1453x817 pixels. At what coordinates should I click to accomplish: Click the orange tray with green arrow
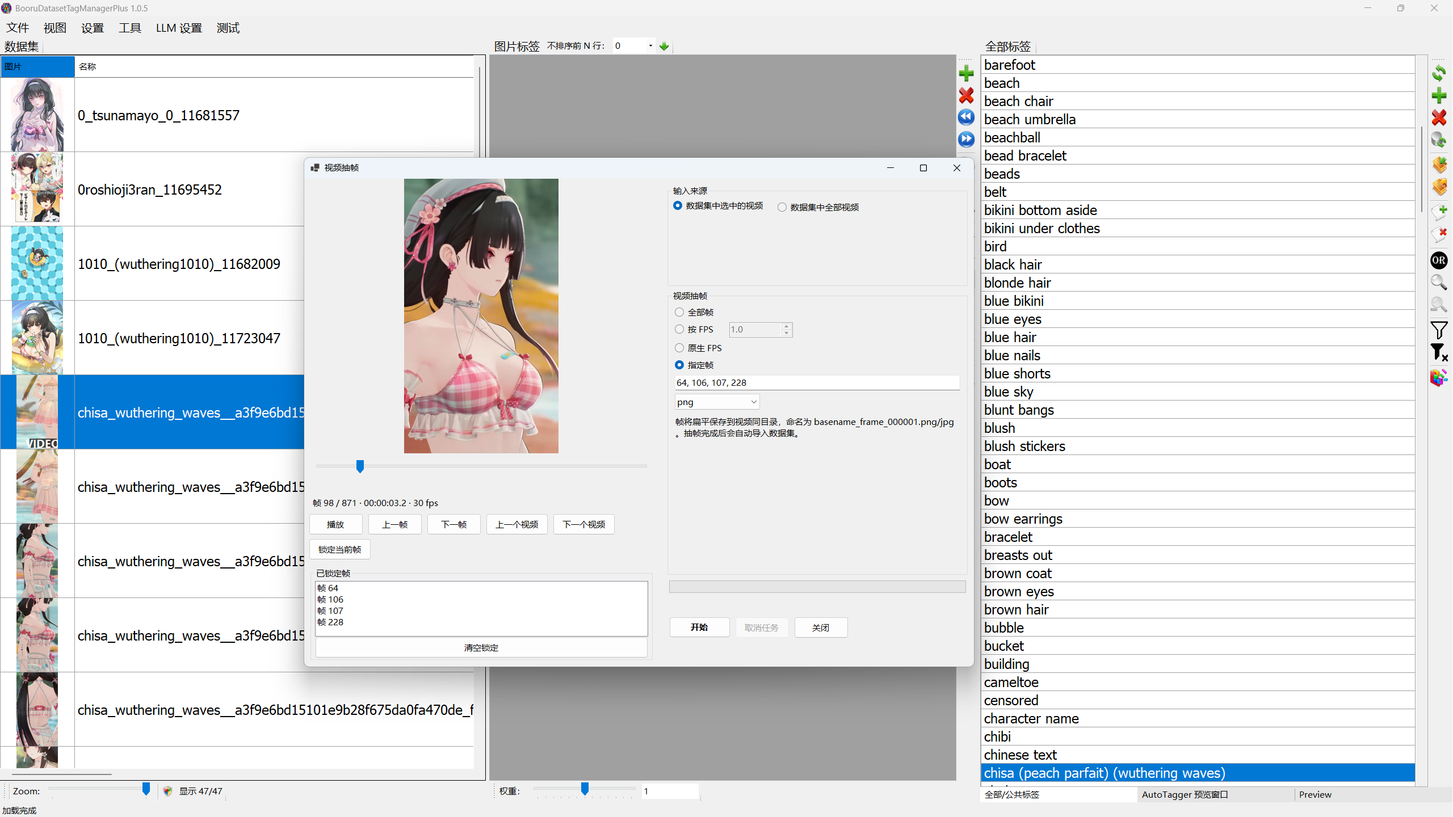[x=1439, y=165]
